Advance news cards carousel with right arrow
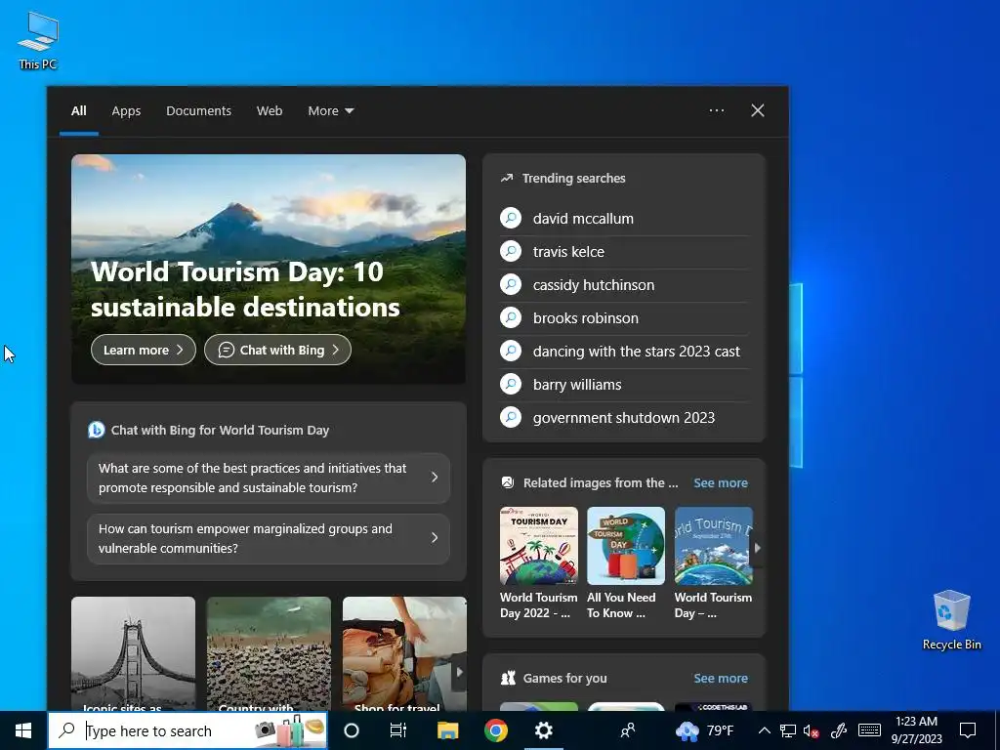This screenshot has width=1000, height=750. coord(459,672)
